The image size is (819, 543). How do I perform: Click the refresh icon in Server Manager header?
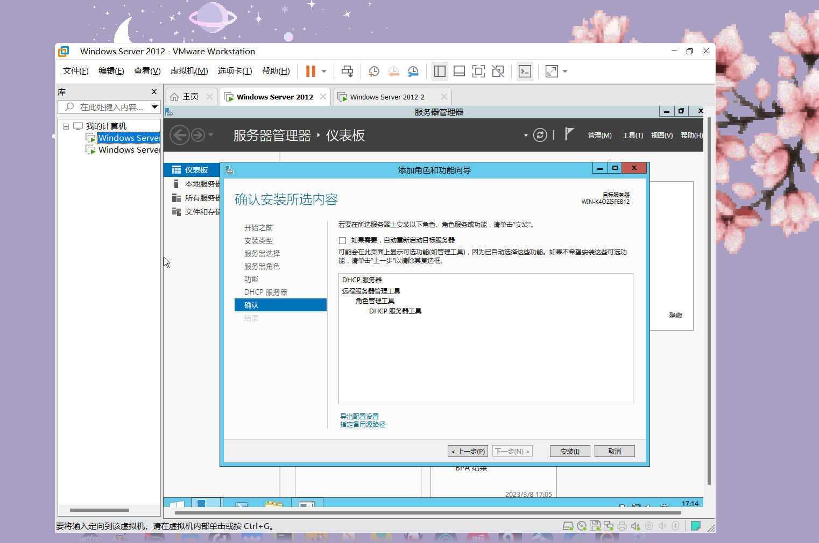click(540, 135)
